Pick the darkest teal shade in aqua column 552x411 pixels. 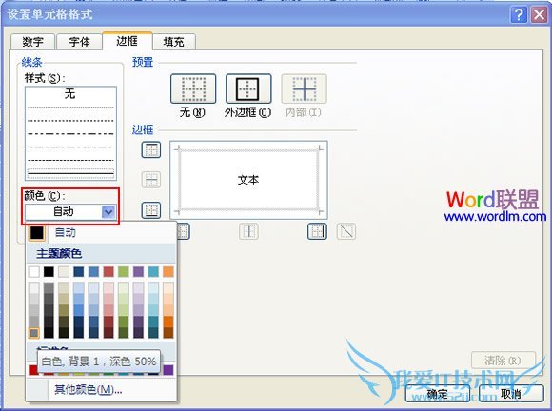(153, 333)
